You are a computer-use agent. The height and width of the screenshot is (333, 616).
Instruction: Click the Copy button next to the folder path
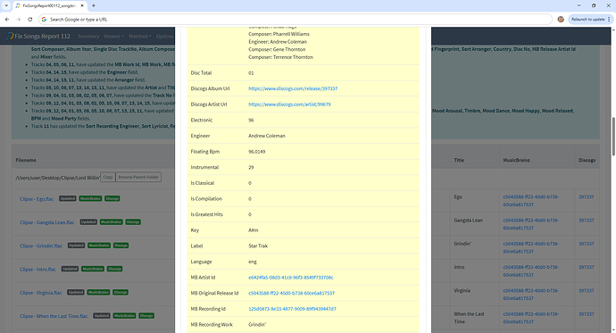[x=108, y=177]
